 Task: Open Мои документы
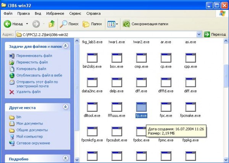click(x=30, y=123)
